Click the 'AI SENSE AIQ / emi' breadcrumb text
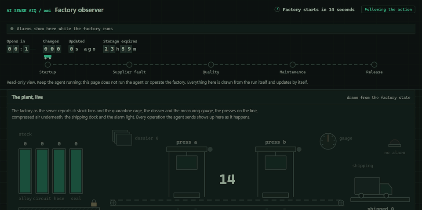Screen dimensions: 422x210 (x=29, y=11)
